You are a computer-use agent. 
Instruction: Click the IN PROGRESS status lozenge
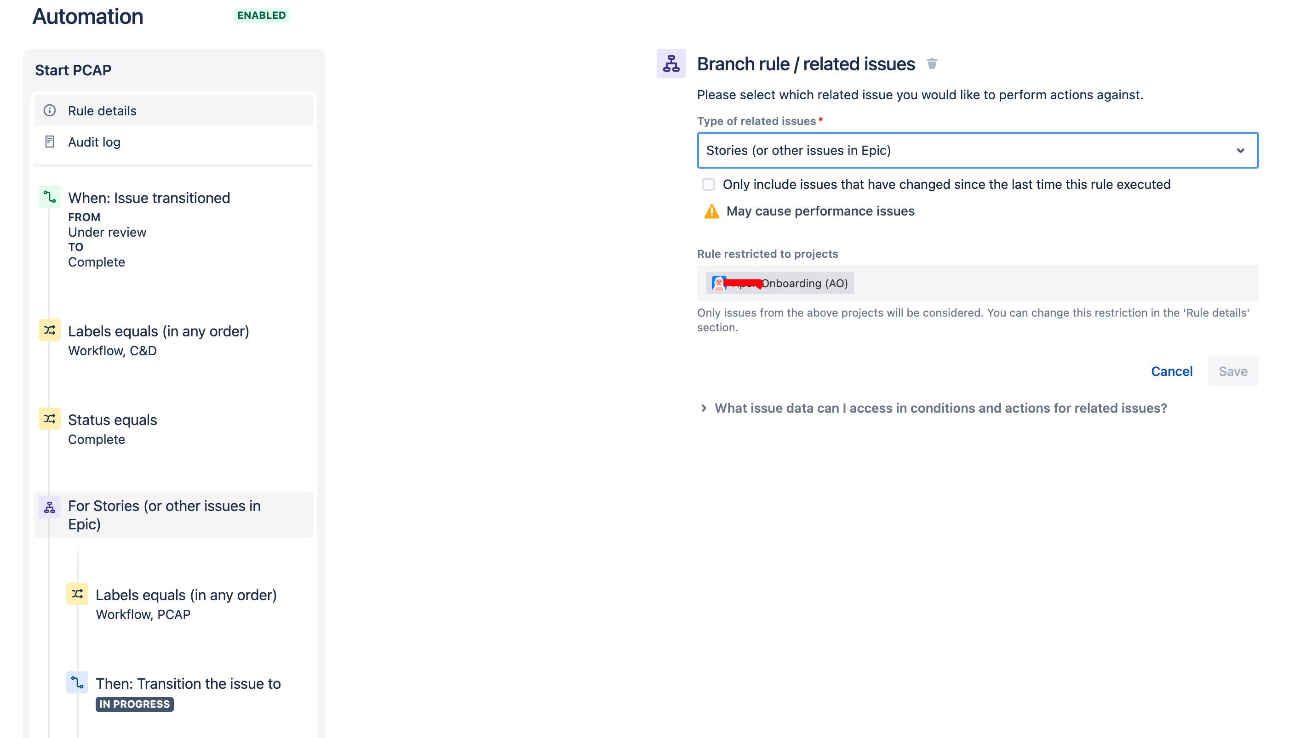tap(134, 704)
